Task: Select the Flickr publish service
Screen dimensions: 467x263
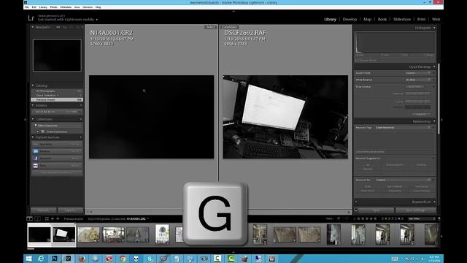Action: tap(57, 166)
